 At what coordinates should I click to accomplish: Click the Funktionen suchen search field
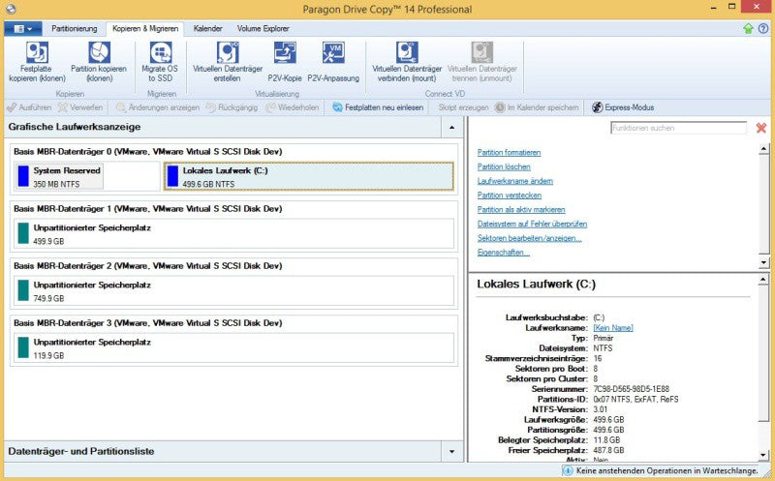(x=678, y=128)
